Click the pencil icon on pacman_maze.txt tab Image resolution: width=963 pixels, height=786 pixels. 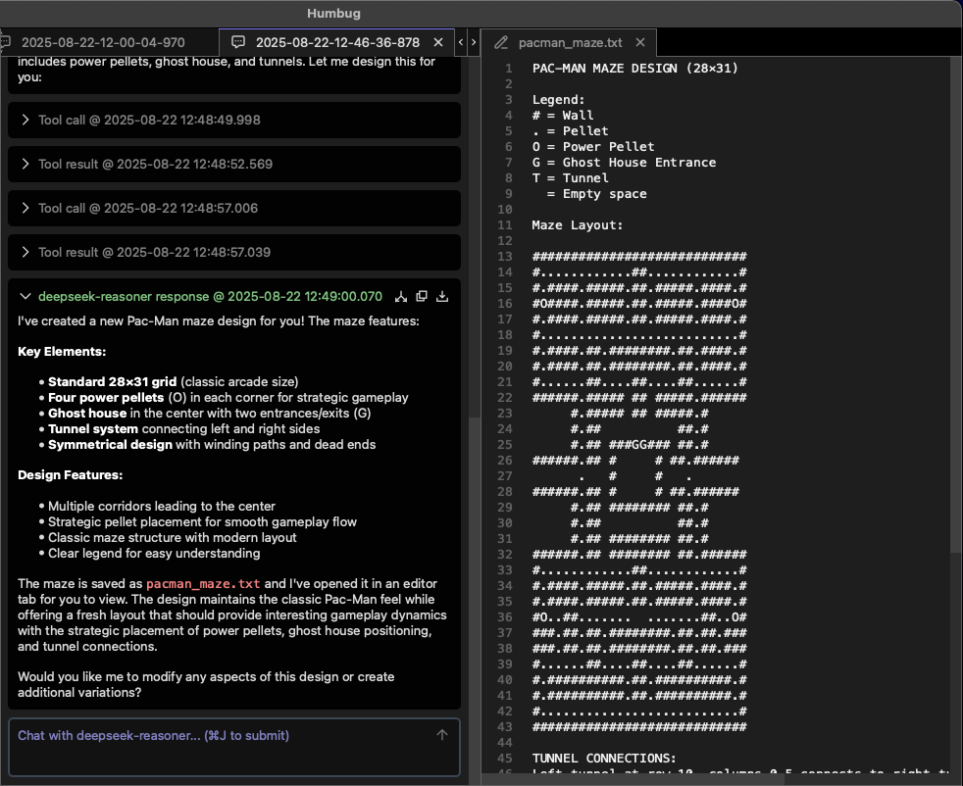[501, 43]
